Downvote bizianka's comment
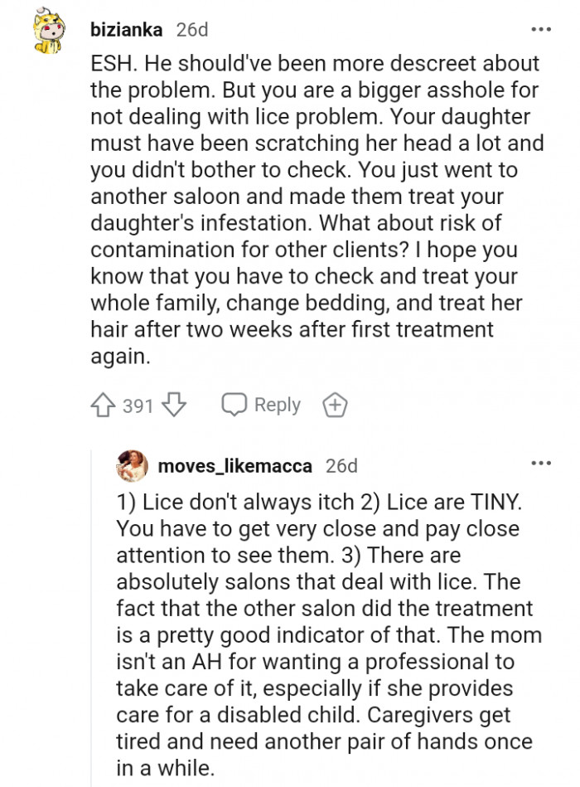580x787 pixels. tap(174, 406)
